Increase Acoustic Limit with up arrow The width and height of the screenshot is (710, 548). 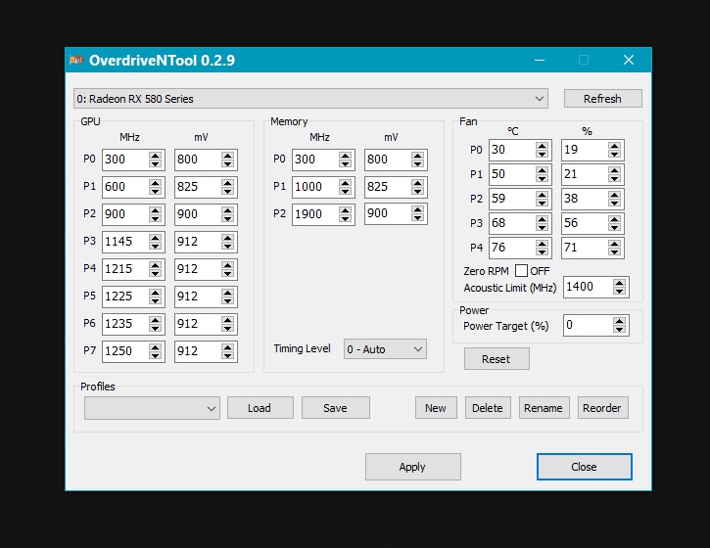point(620,283)
